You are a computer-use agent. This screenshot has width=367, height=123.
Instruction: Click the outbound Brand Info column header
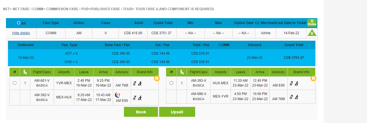tap(145, 72)
